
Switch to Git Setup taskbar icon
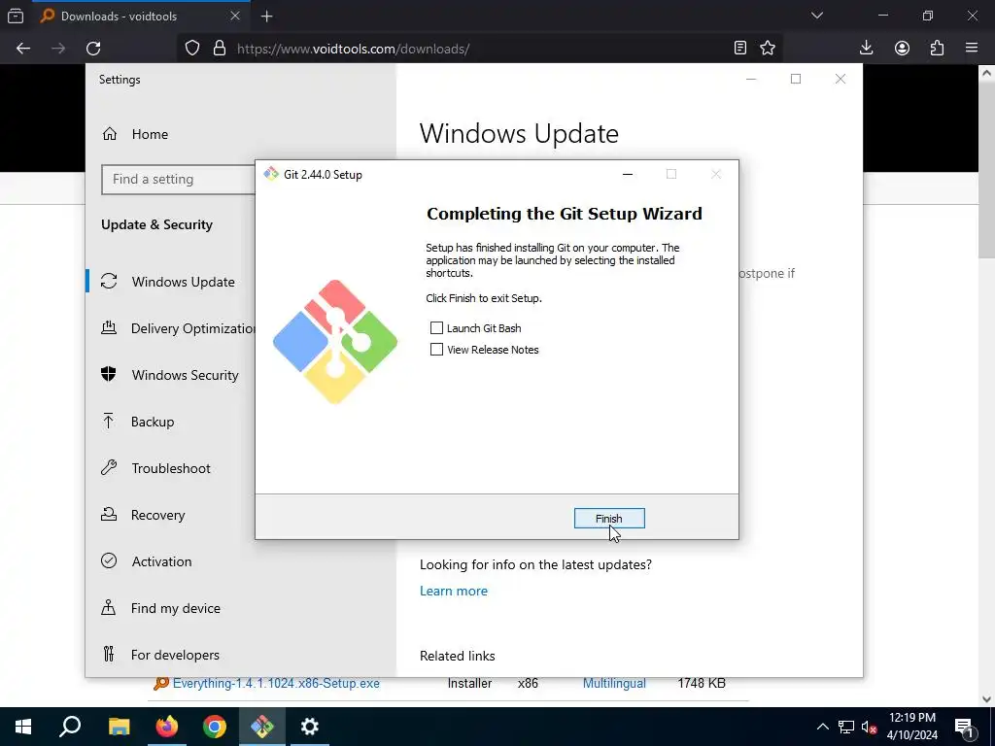tap(262, 727)
